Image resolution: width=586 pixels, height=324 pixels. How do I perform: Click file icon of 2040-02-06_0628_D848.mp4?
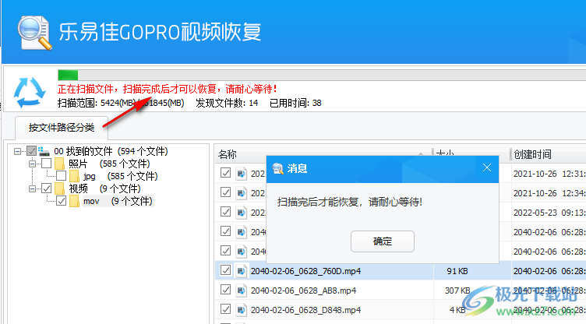point(242,309)
